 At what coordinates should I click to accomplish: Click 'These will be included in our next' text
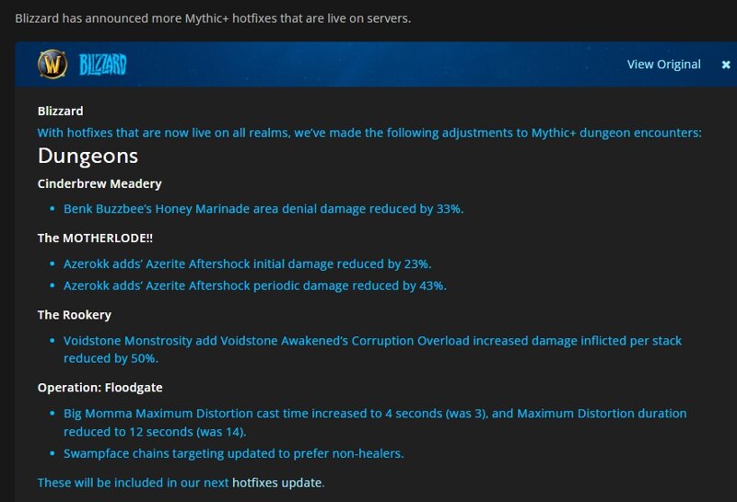point(133,483)
